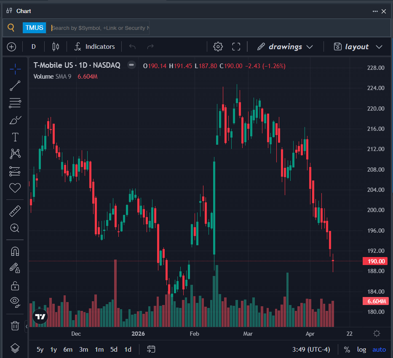Select the brush drawing tool
393x358 pixels.
coord(15,120)
